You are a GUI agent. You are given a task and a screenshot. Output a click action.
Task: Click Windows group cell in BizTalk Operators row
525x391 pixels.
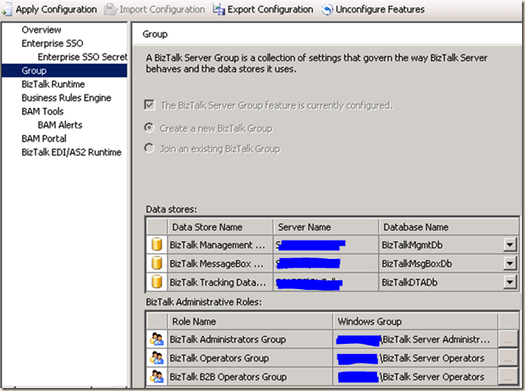416,359
